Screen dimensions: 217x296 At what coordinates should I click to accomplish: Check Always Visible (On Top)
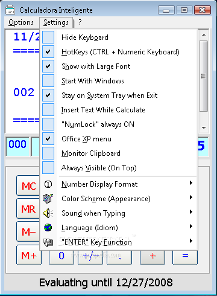pyautogui.click(x=48, y=167)
